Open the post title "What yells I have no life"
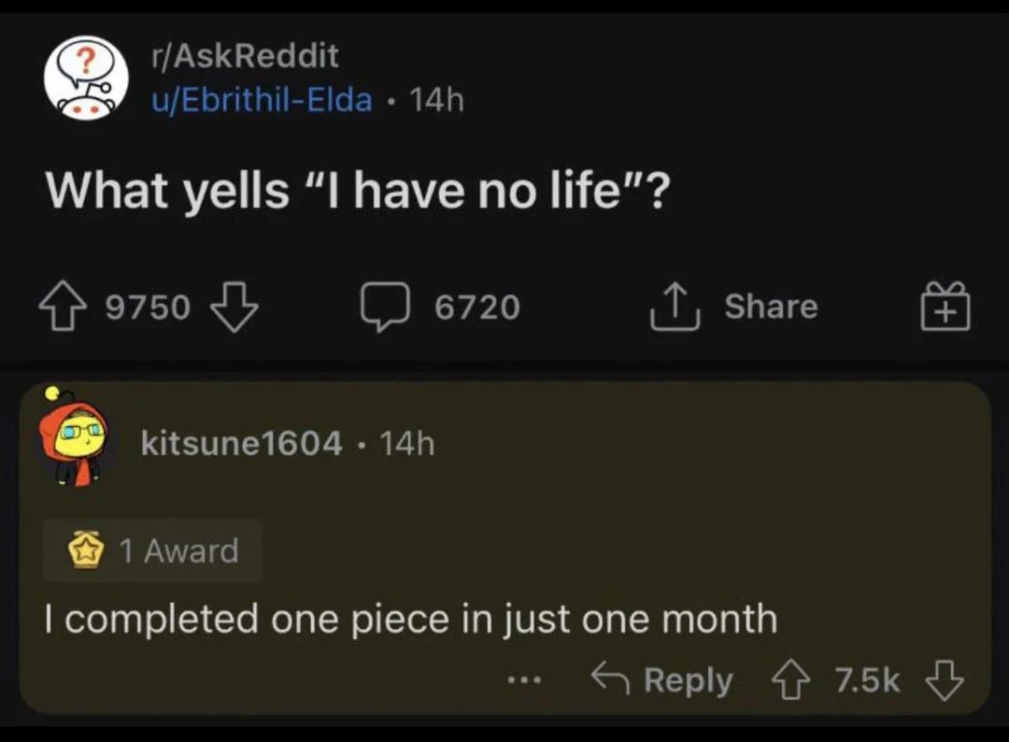Viewport: 1009px width, 742px height. coord(359,192)
